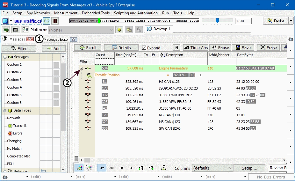This screenshot has width=295, height=181.
Task: Collapse the Data Types tree group
Action: (5, 111)
